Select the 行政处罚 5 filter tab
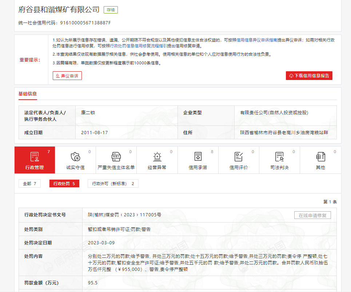Image resolution: width=351 pixels, height=292 pixels. click(64, 184)
